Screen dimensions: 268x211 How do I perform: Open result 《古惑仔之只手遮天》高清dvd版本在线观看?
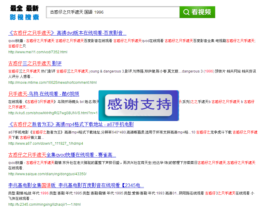coord(67,33)
